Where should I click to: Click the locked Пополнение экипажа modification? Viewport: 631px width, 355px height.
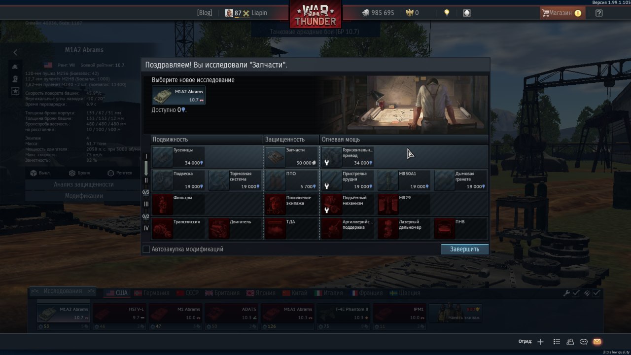point(291,204)
